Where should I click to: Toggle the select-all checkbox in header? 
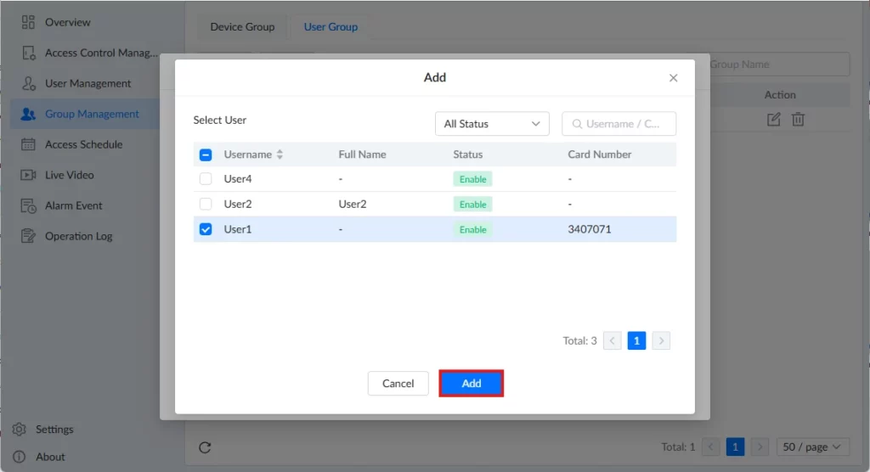[206, 155]
